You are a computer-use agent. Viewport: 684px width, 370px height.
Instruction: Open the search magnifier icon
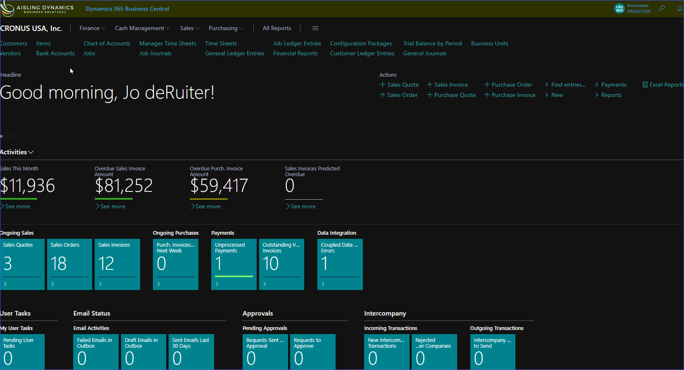point(662,8)
